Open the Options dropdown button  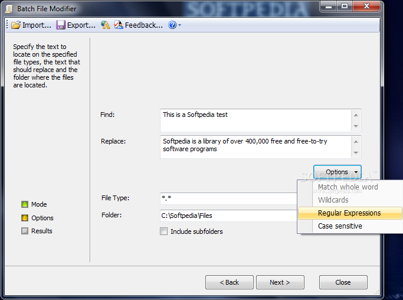[337, 172]
